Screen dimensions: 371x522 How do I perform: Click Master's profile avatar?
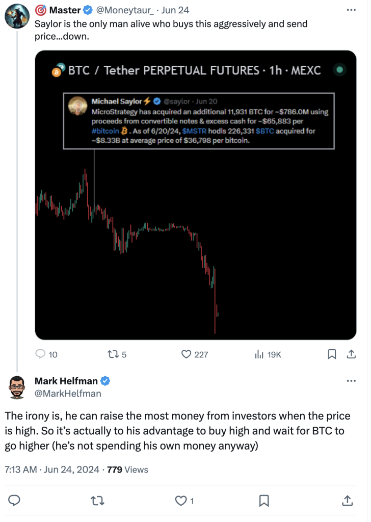pos(17,16)
